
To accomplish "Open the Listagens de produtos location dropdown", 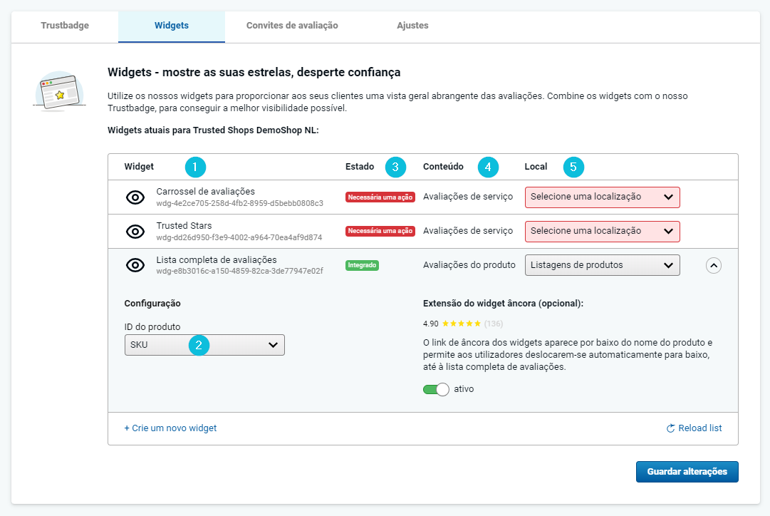I will [x=602, y=265].
